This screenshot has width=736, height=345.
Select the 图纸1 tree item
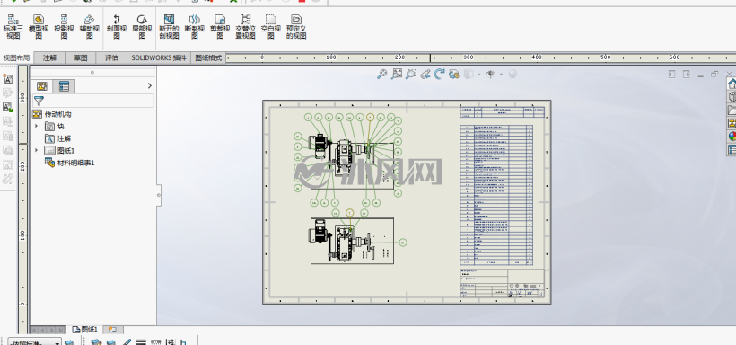click(x=59, y=151)
